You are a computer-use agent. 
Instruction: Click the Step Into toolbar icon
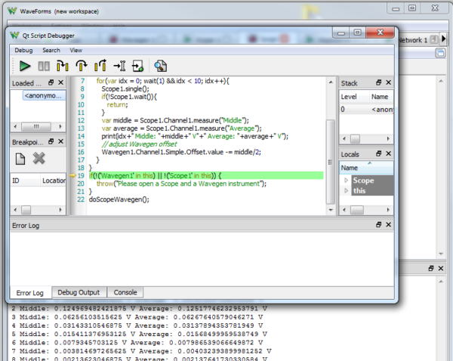tap(63, 66)
